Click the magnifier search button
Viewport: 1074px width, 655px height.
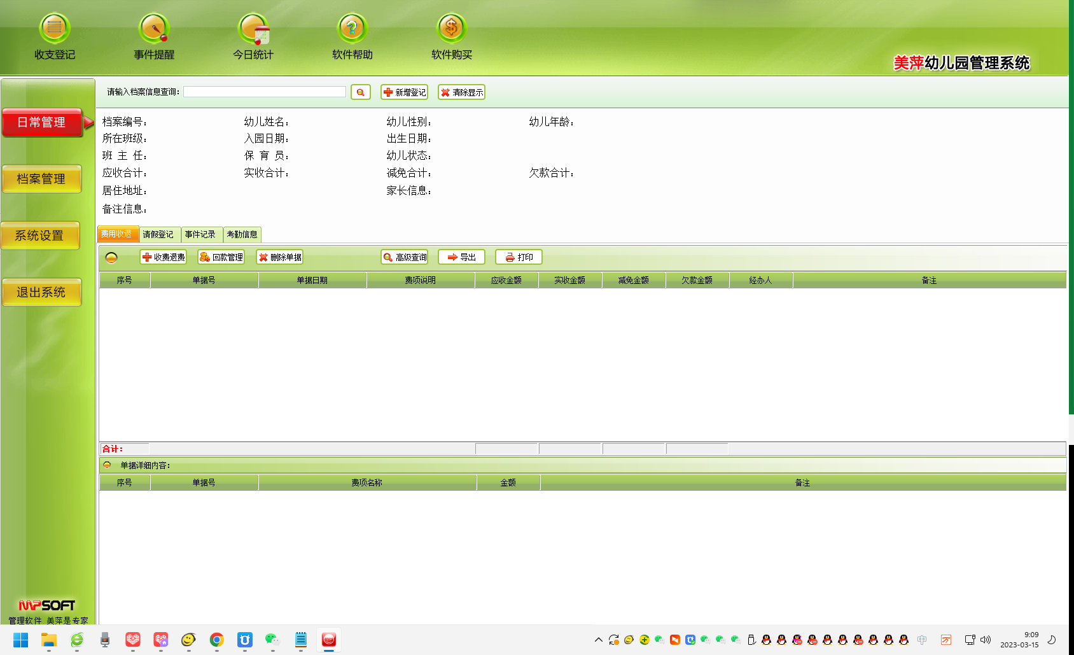click(x=361, y=92)
